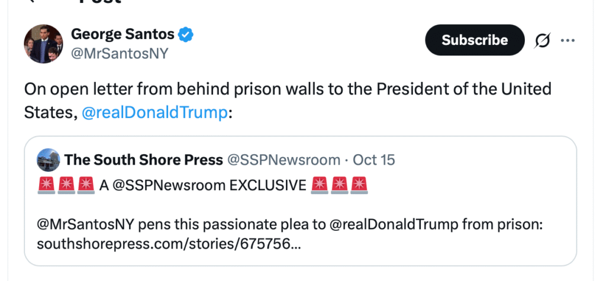
Task: Open the three-dot more options menu
Action: click(568, 40)
